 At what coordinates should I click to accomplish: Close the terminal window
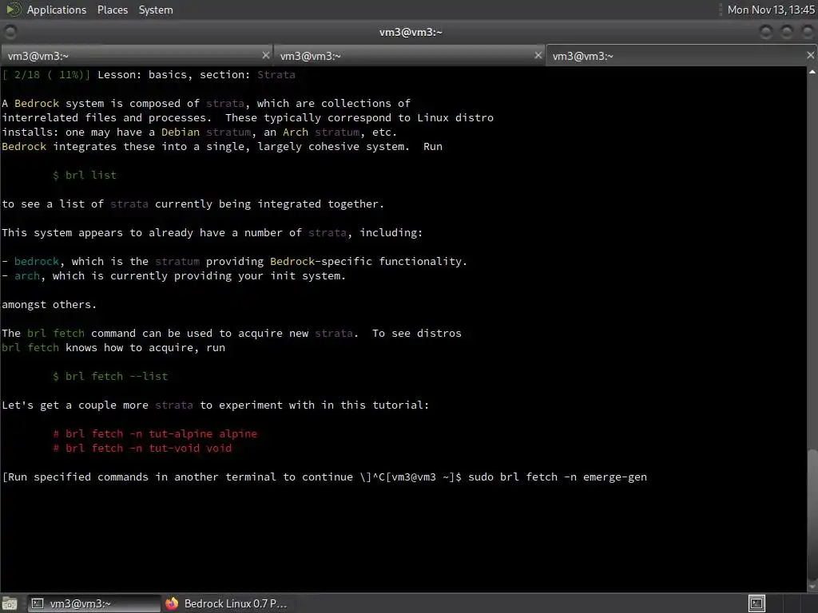point(807,32)
